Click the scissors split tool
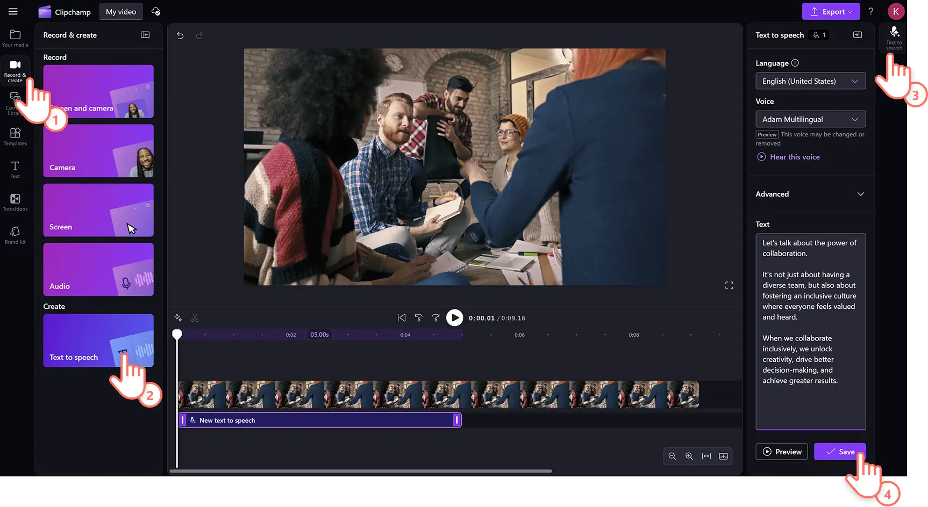 point(195,318)
